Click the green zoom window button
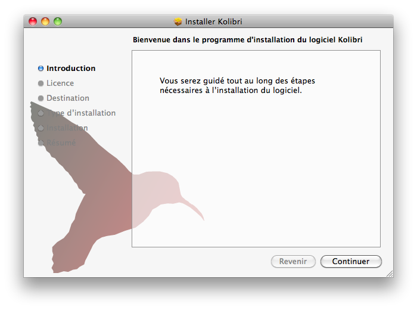Viewport: 417px width, 310px height. [58, 21]
